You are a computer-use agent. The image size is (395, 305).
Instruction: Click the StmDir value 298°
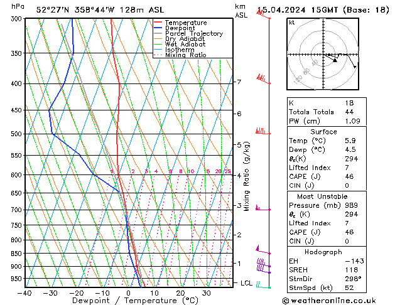point(353,279)
